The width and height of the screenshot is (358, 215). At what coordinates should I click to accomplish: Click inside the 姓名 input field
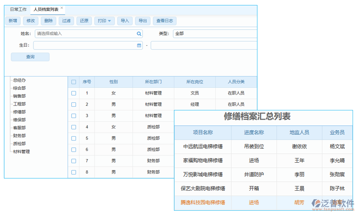click(x=82, y=33)
